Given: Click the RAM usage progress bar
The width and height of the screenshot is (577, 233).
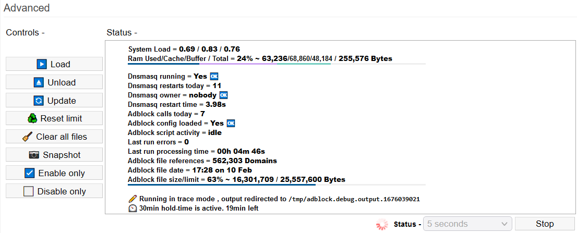Looking at the screenshot, I should [x=277, y=64].
